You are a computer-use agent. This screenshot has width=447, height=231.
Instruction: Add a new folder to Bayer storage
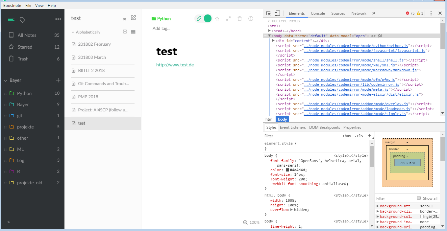(58, 80)
